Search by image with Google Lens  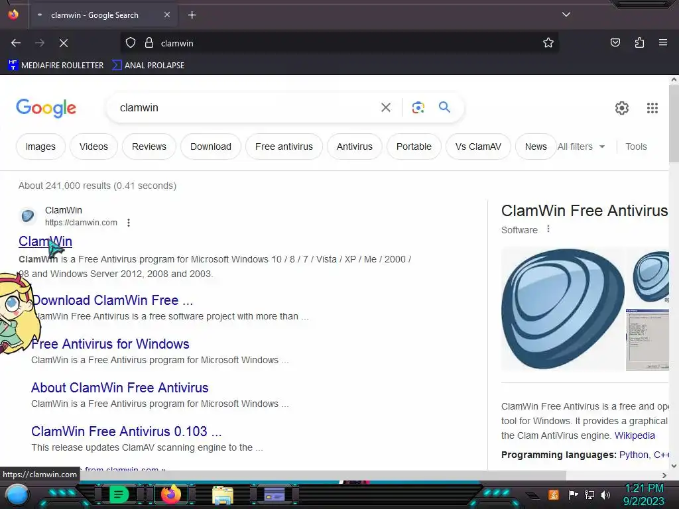point(418,107)
